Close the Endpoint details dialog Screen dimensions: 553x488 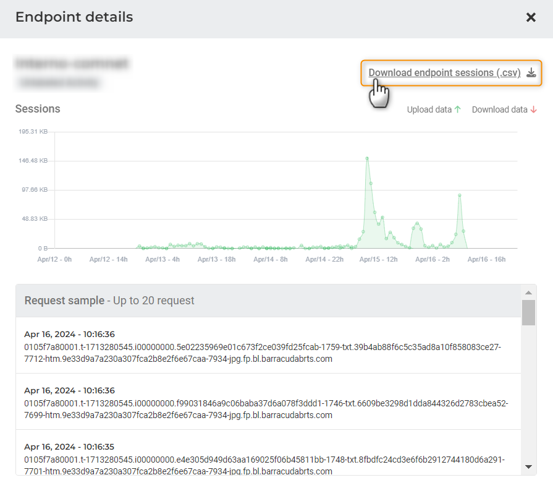pyautogui.click(x=531, y=18)
